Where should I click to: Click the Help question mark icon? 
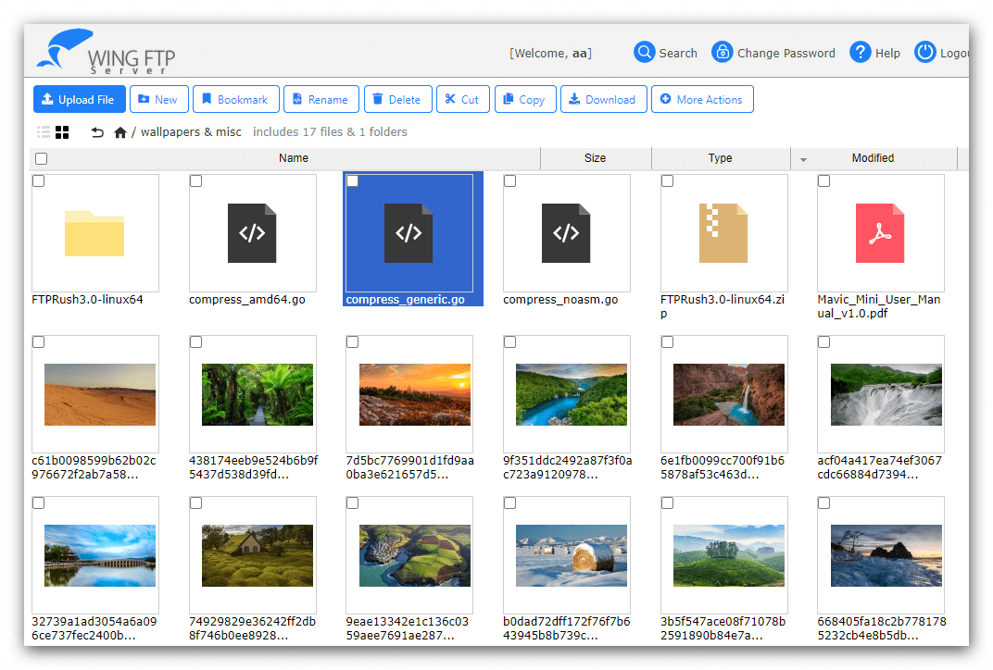coord(860,52)
